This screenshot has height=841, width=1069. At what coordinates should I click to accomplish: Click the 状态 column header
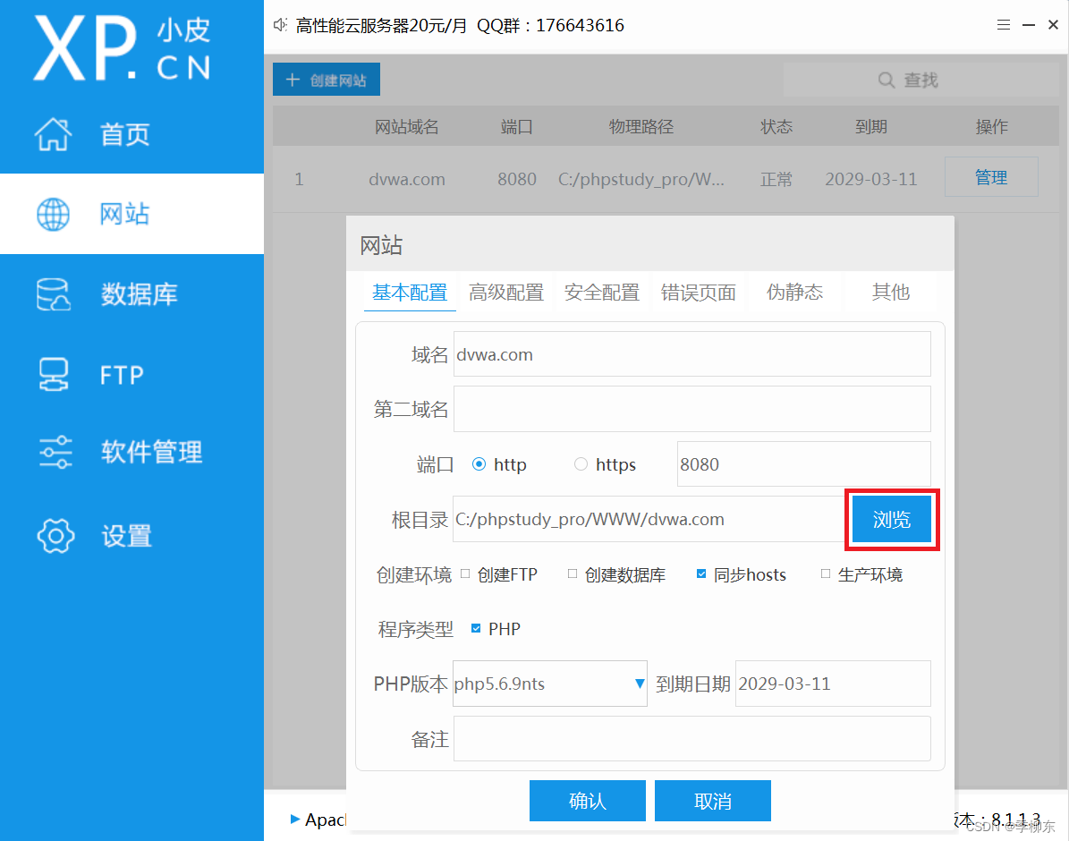(776, 127)
